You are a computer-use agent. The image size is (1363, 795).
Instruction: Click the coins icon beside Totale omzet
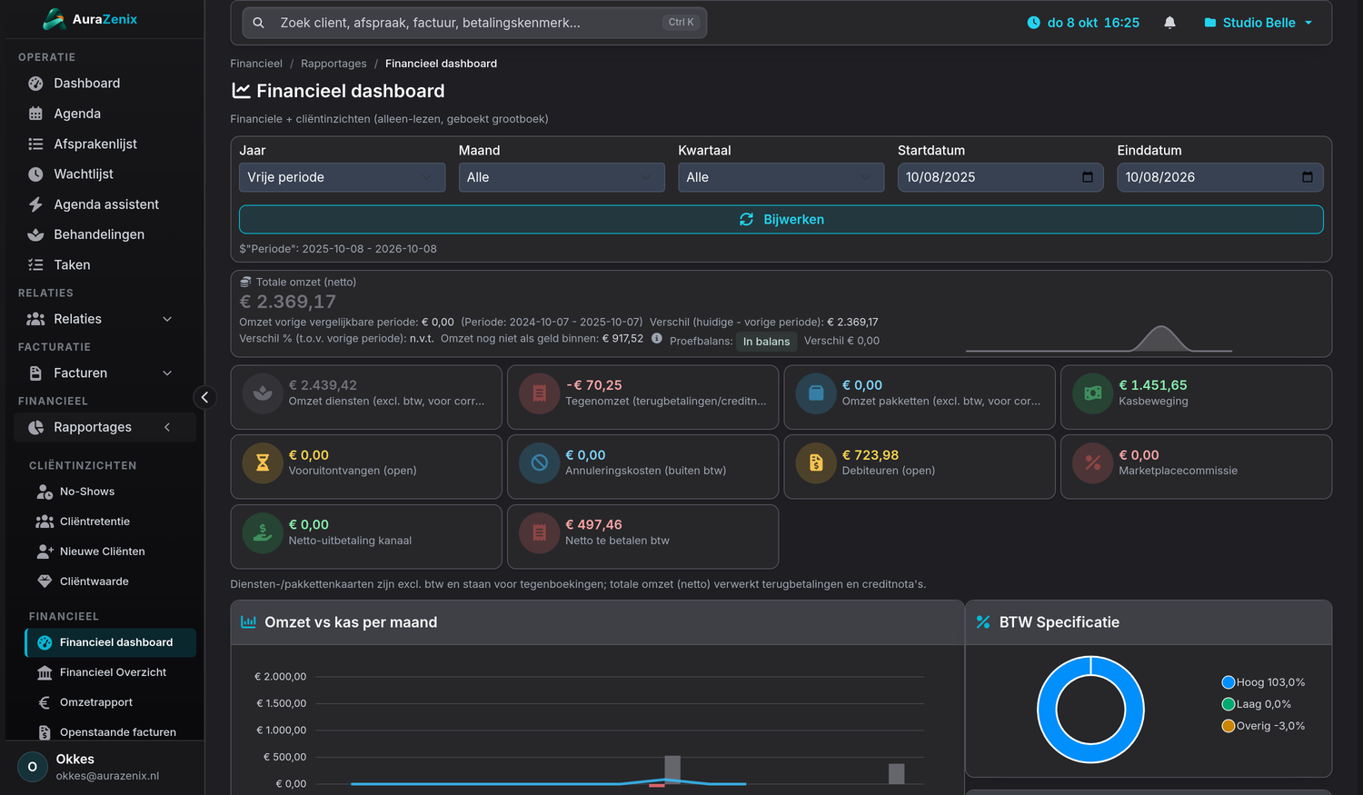[245, 282]
